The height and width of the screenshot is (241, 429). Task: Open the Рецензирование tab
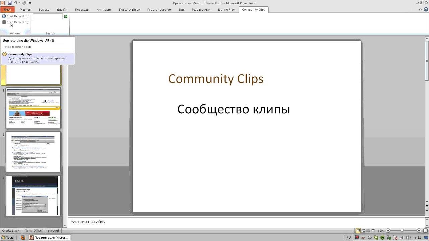point(160,10)
